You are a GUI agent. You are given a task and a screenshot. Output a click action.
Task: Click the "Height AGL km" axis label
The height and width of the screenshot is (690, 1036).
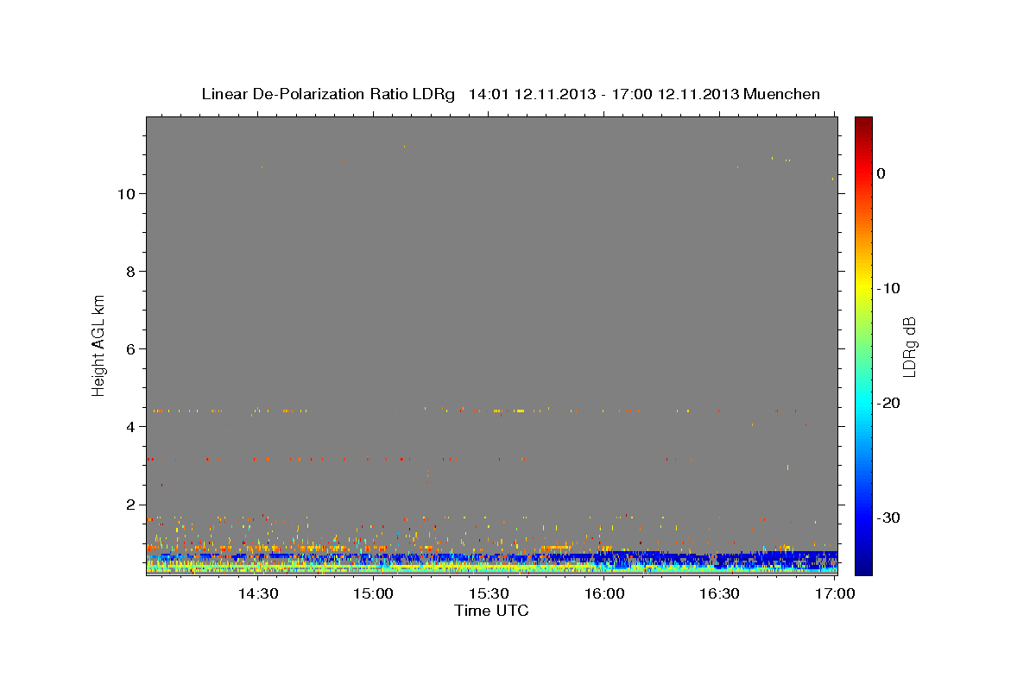(x=98, y=344)
